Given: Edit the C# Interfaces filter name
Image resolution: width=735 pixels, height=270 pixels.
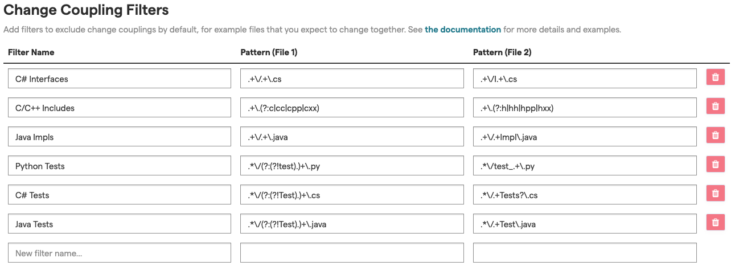Looking at the screenshot, I should (120, 79).
